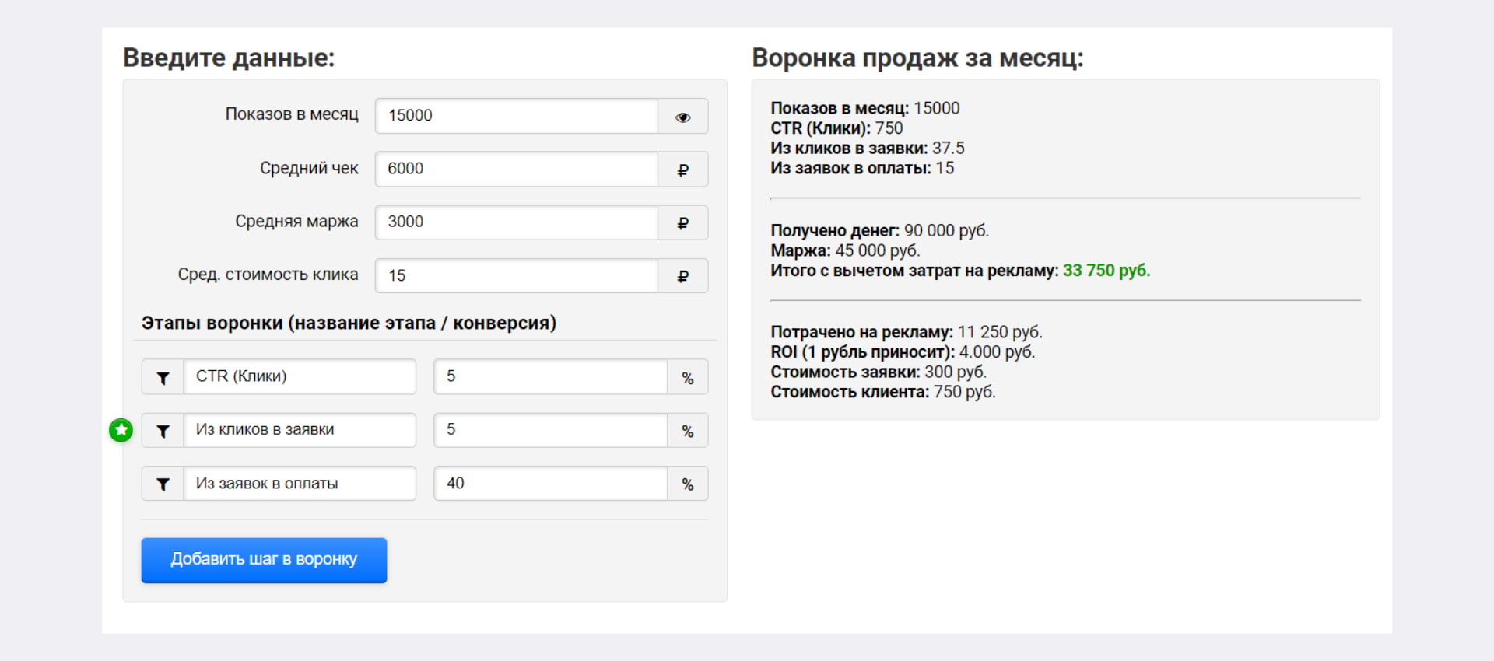
Task: Click Добавить шаг в воронку button
Action: tap(264, 560)
